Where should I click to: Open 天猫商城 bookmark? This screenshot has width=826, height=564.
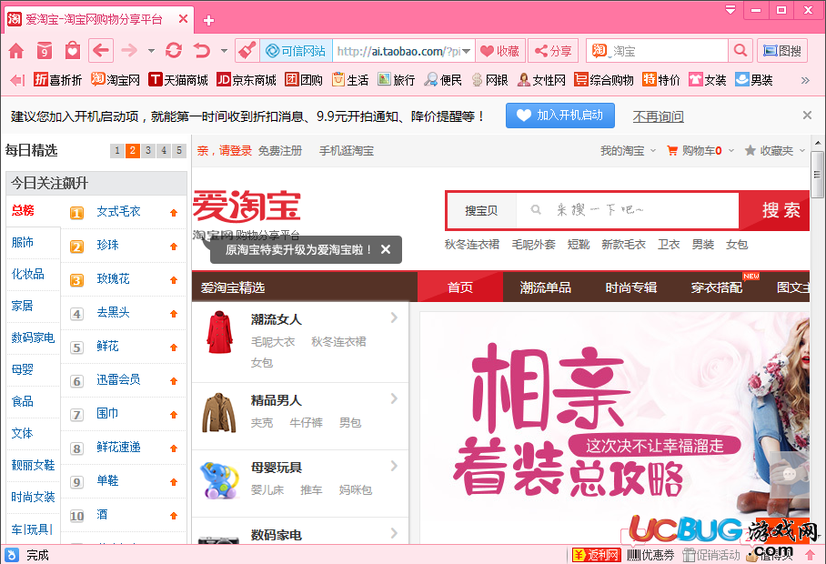coord(178,80)
